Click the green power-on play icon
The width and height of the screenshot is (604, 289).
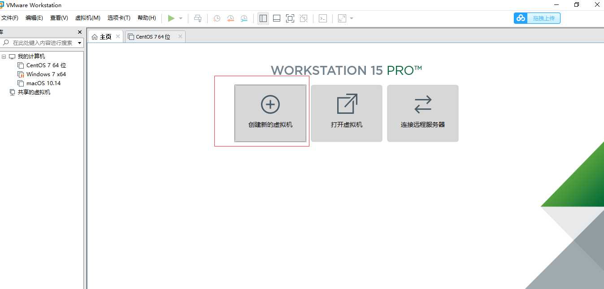[171, 18]
